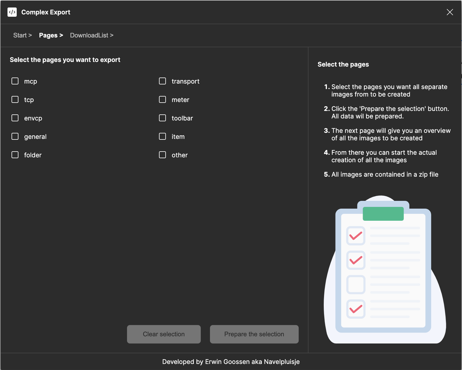Jump to the DownloadList breadcrumb step

[92, 35]
